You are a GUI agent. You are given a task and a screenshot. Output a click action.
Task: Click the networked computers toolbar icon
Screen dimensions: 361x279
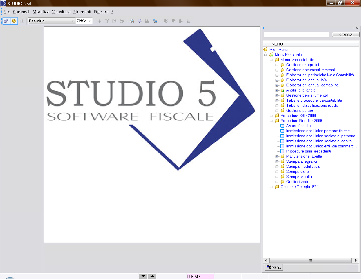coord(155,21)
